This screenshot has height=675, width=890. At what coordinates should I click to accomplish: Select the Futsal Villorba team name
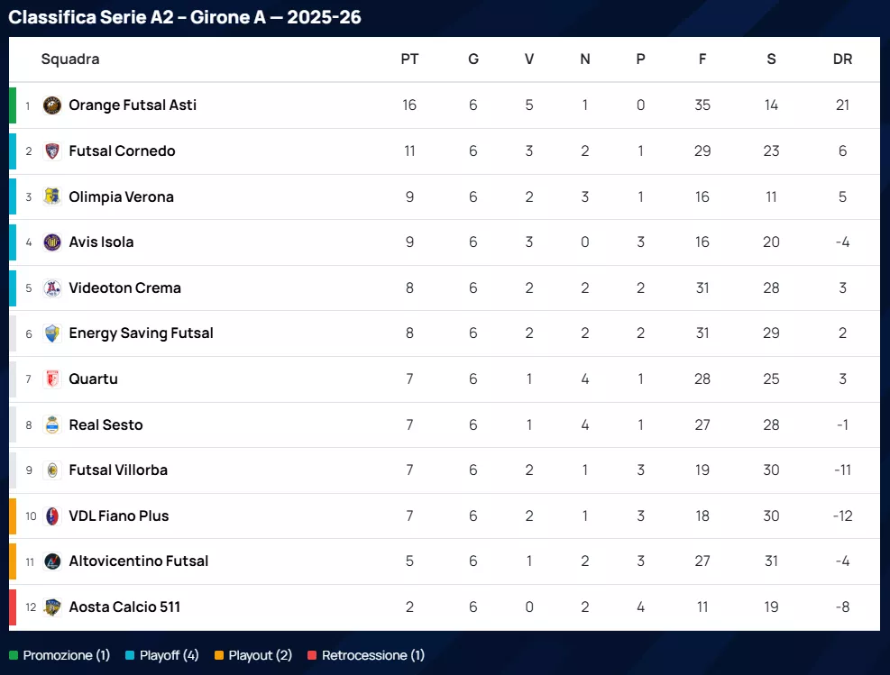click(118, 470)
